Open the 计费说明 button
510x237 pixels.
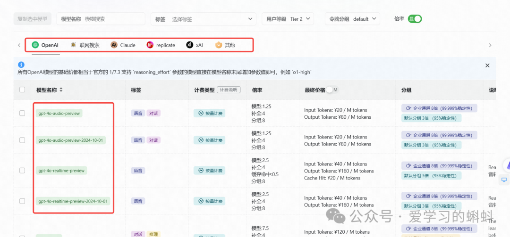tap(229, 90)
